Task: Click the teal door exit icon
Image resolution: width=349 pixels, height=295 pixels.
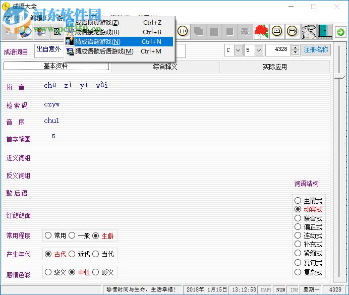Action: click(x=325, y=32)
